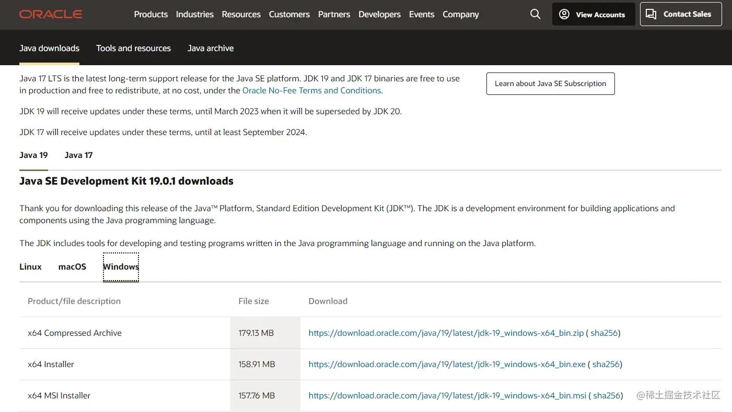Switch to Tools and resources tab
732x412 pixels.
pos(134,48)
